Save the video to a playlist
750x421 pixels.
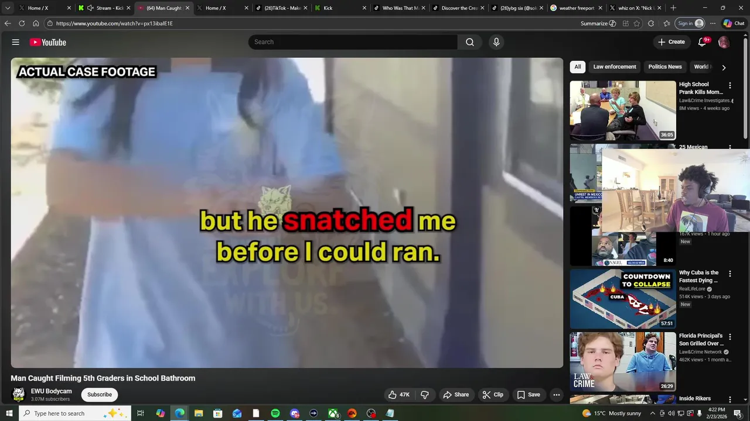pyautogui.click(x=529, y=395)
